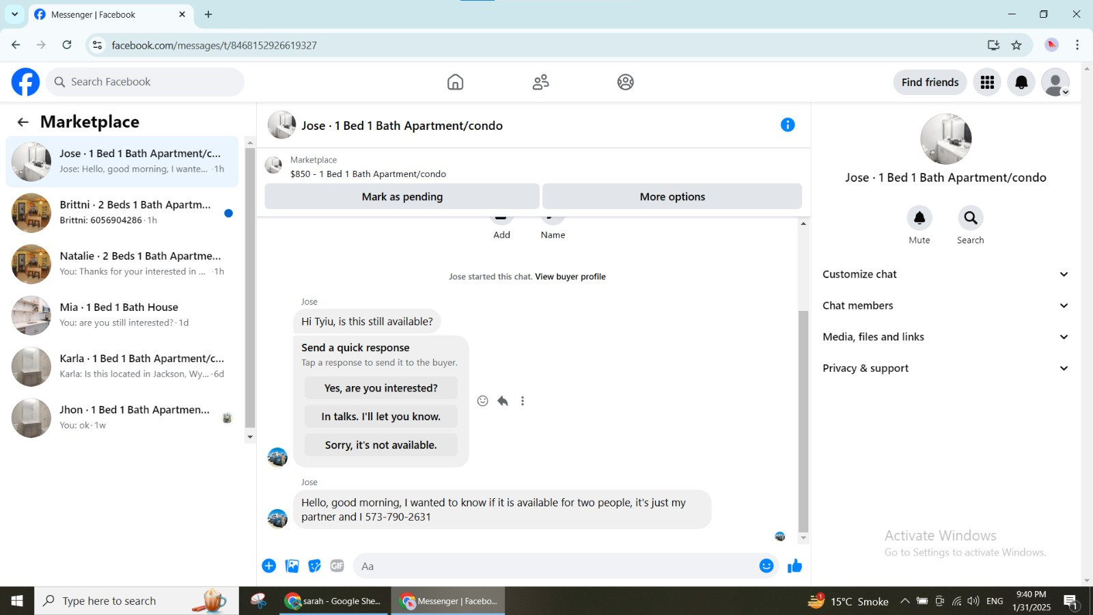This screenshot has height=615, width=1093.
Task: Switch to the Messenger | Facebook browser tab
Action: click(x=109, y=14)
